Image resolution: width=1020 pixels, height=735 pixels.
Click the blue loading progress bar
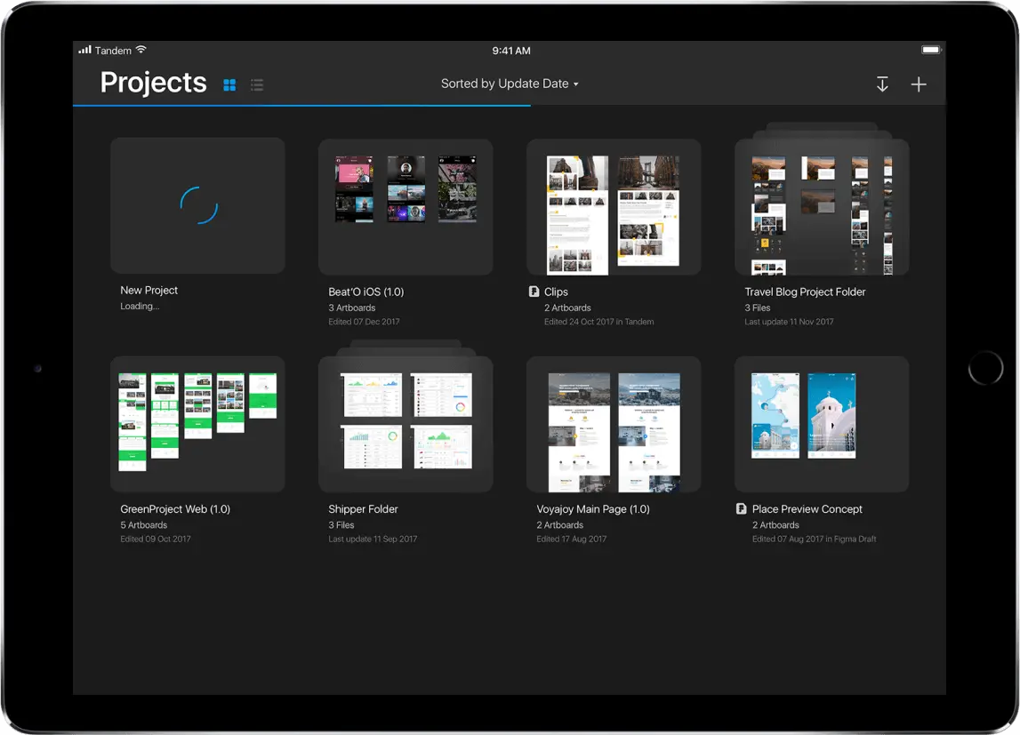tap(302, 106)
